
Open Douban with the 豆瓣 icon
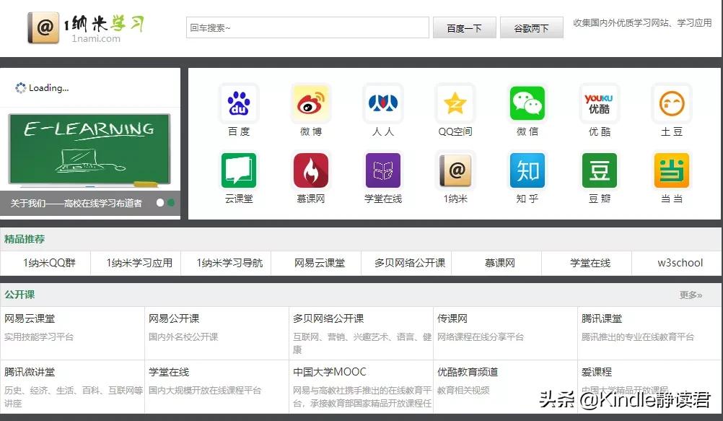599,173
